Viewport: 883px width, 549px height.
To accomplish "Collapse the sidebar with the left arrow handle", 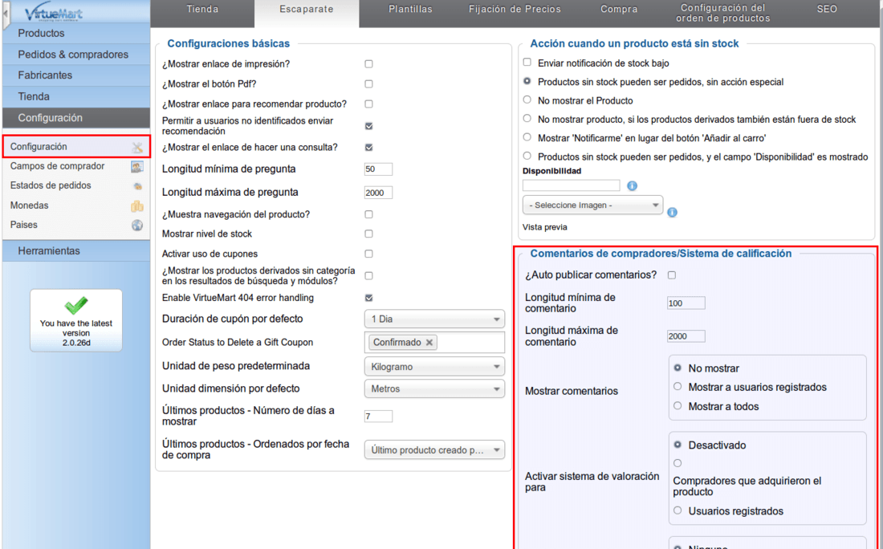I will click(6, 14).
